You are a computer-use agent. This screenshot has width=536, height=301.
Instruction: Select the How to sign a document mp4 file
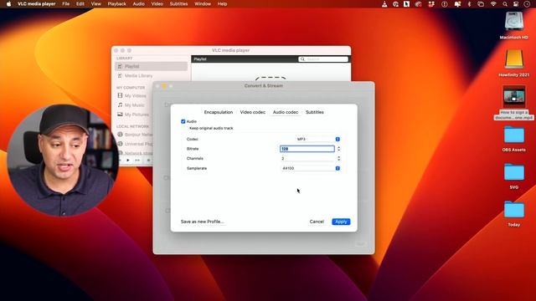point(513,103)
